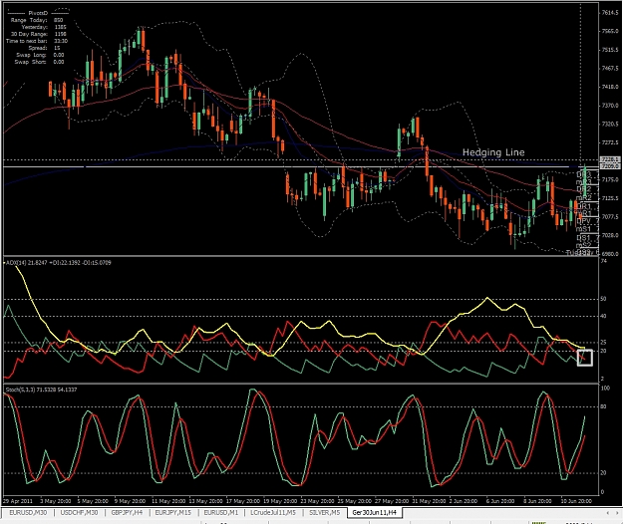This screenshot has height=524, width=623.
Task: Click the Swap Long value
Action: click(x=59, y=55)
